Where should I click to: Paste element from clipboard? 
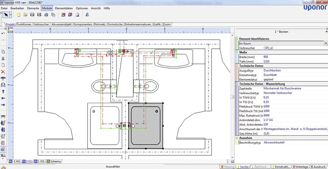(x=3, y=65)
